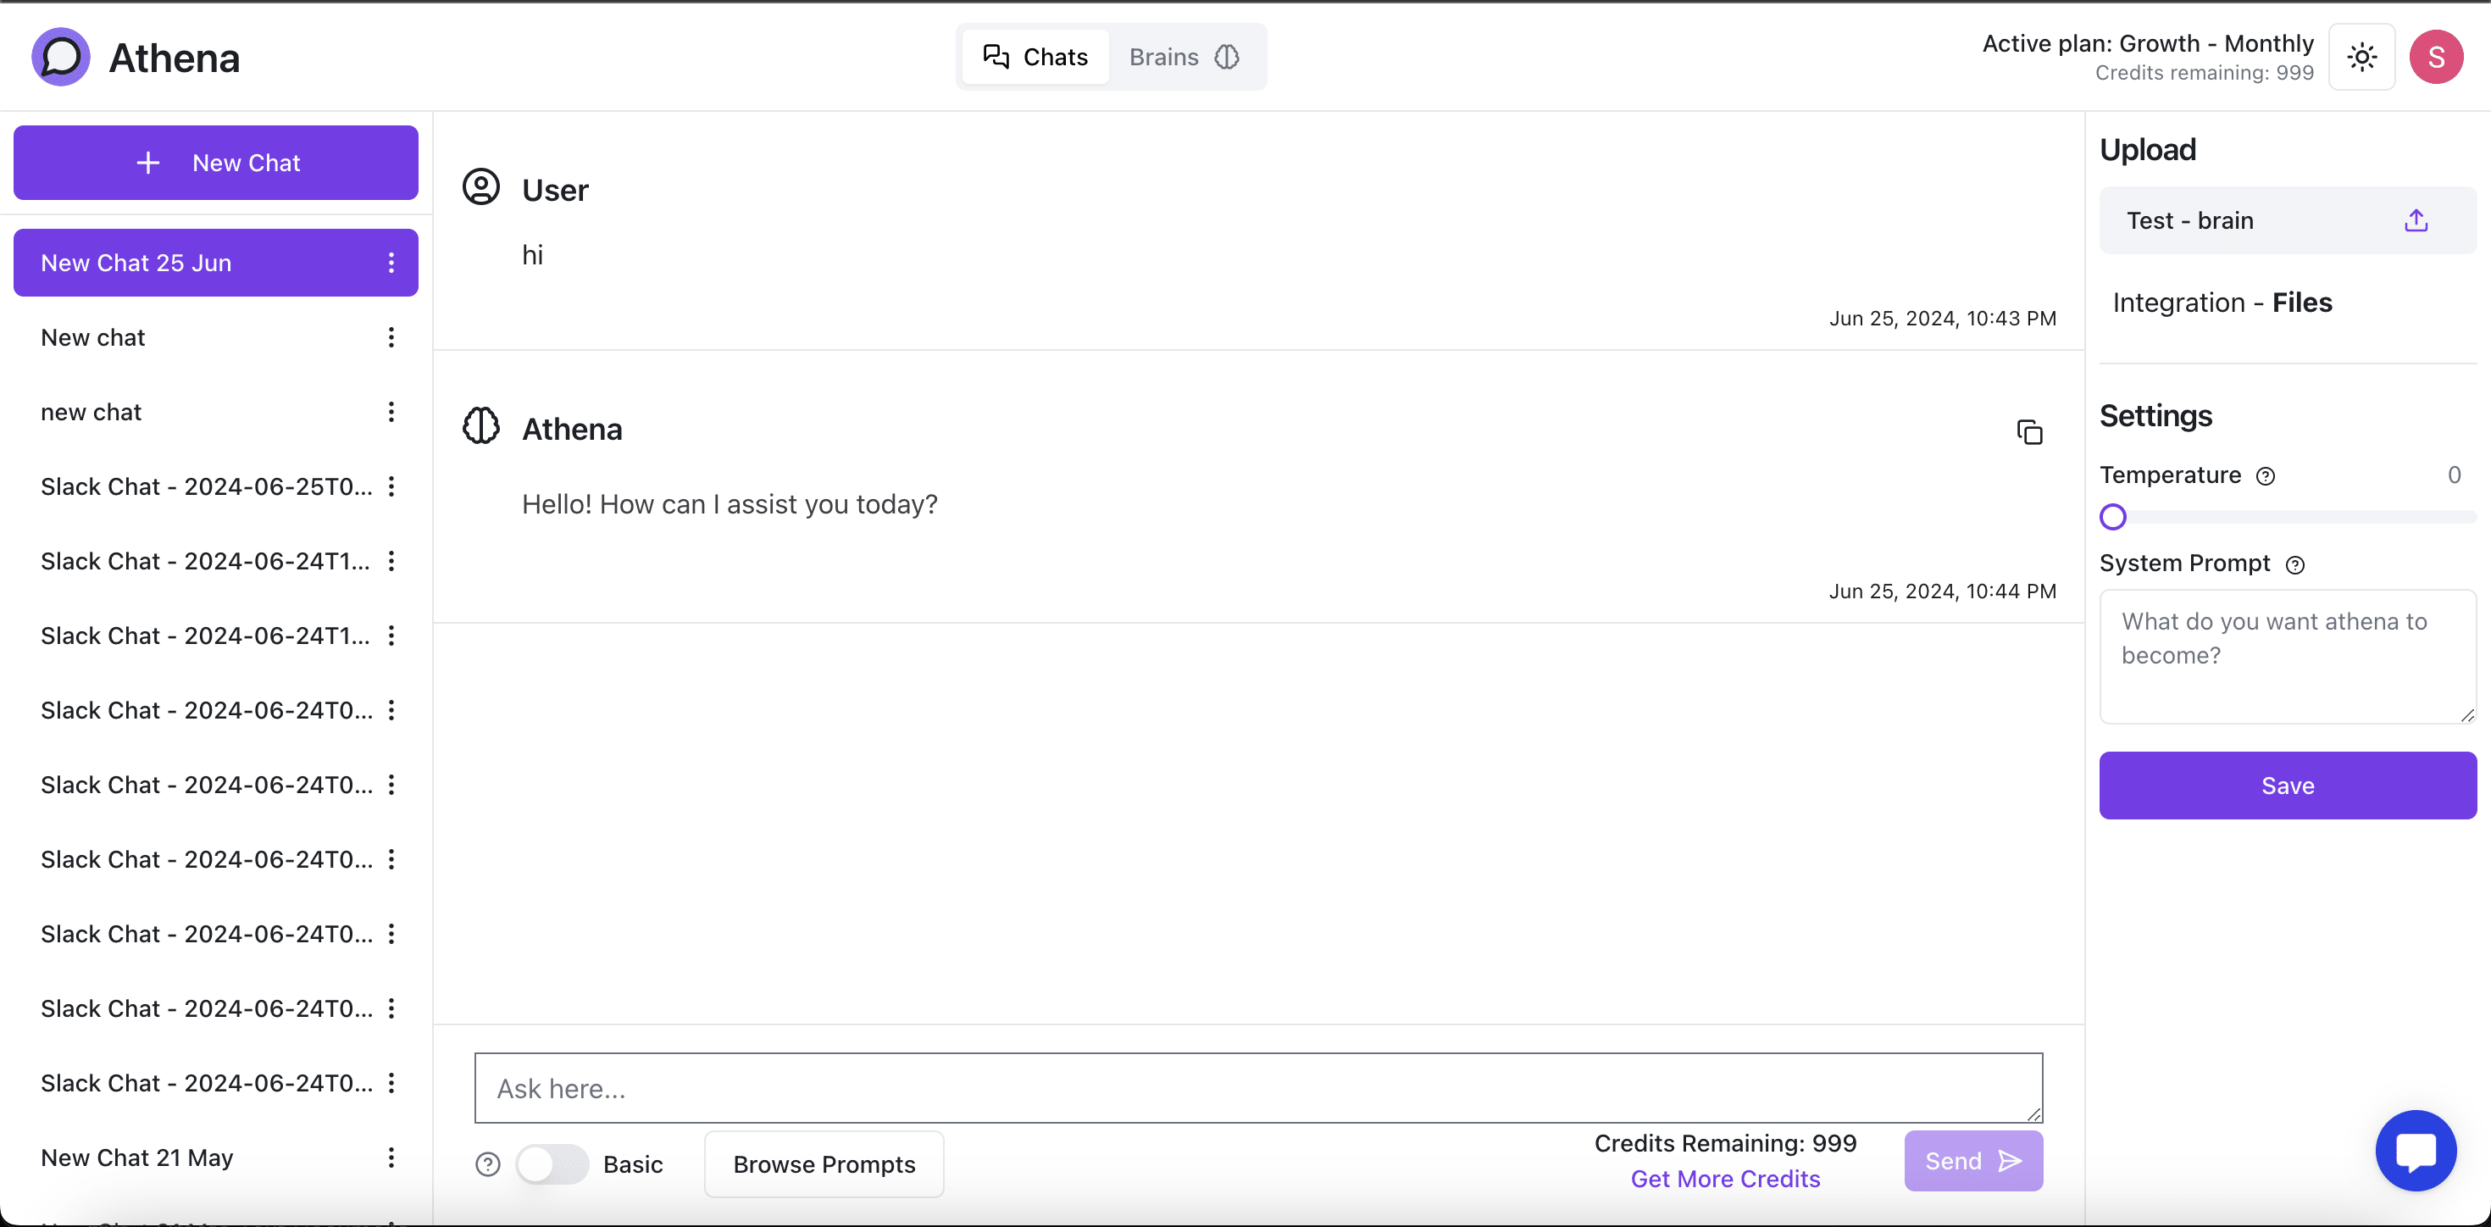Open three-dot menu for New Chat 21 May

click(391, 1158)
